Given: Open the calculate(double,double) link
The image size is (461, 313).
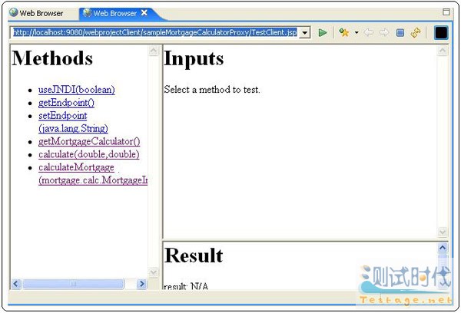Looking at the screenshot, I should tap(88, 154).
